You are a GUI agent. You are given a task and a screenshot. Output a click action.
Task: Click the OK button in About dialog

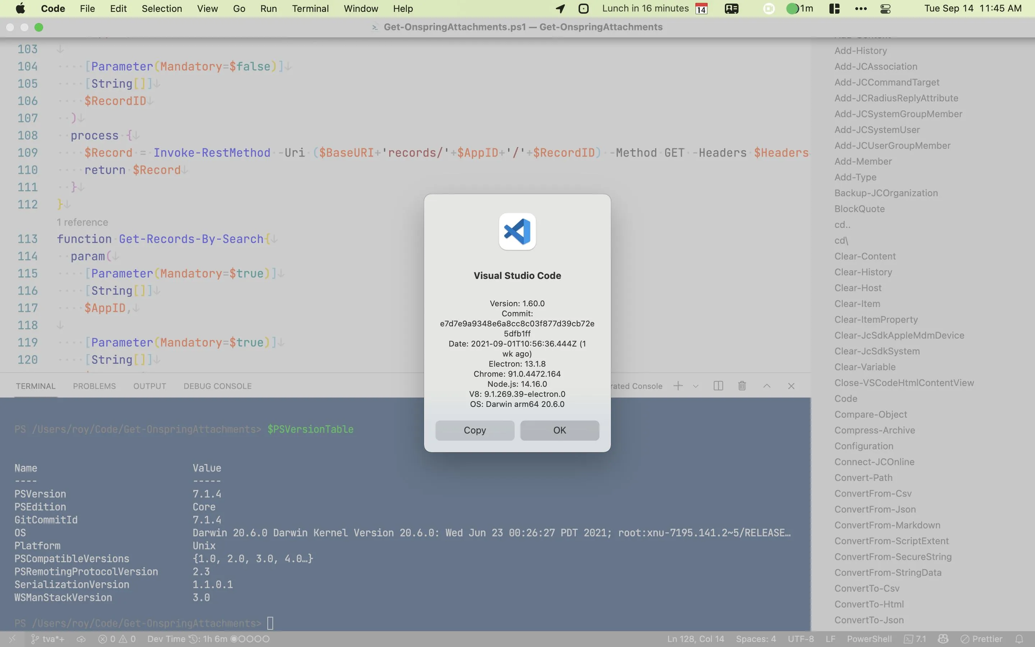click(x=560, y=430)
